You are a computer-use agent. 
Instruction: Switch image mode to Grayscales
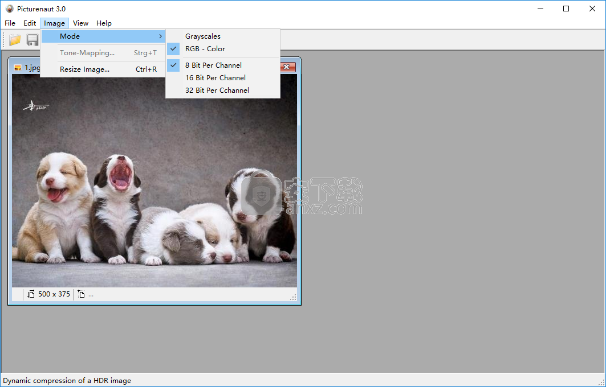pos(223,36)
